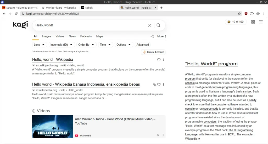The width and height of the screenshot is (268, 144).
Task: Switch to the Podcasts tab
Action: [86, 36]
